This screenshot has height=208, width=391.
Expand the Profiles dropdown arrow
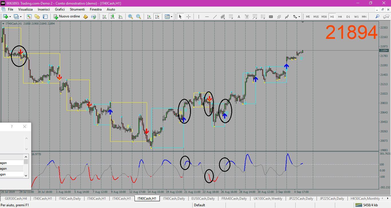pos(21,17)
